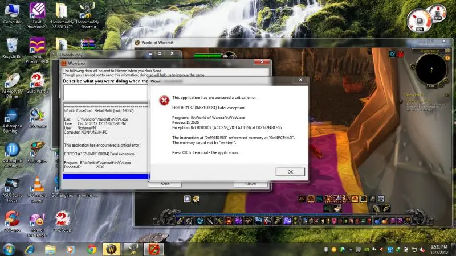Click the Windows Start button

9,249
